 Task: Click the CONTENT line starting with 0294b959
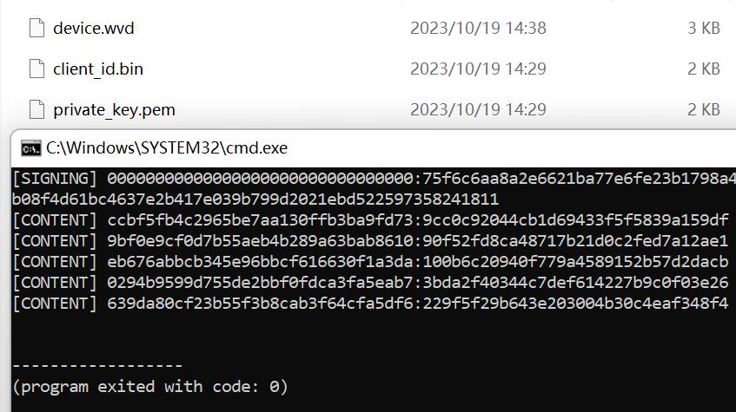370,283
